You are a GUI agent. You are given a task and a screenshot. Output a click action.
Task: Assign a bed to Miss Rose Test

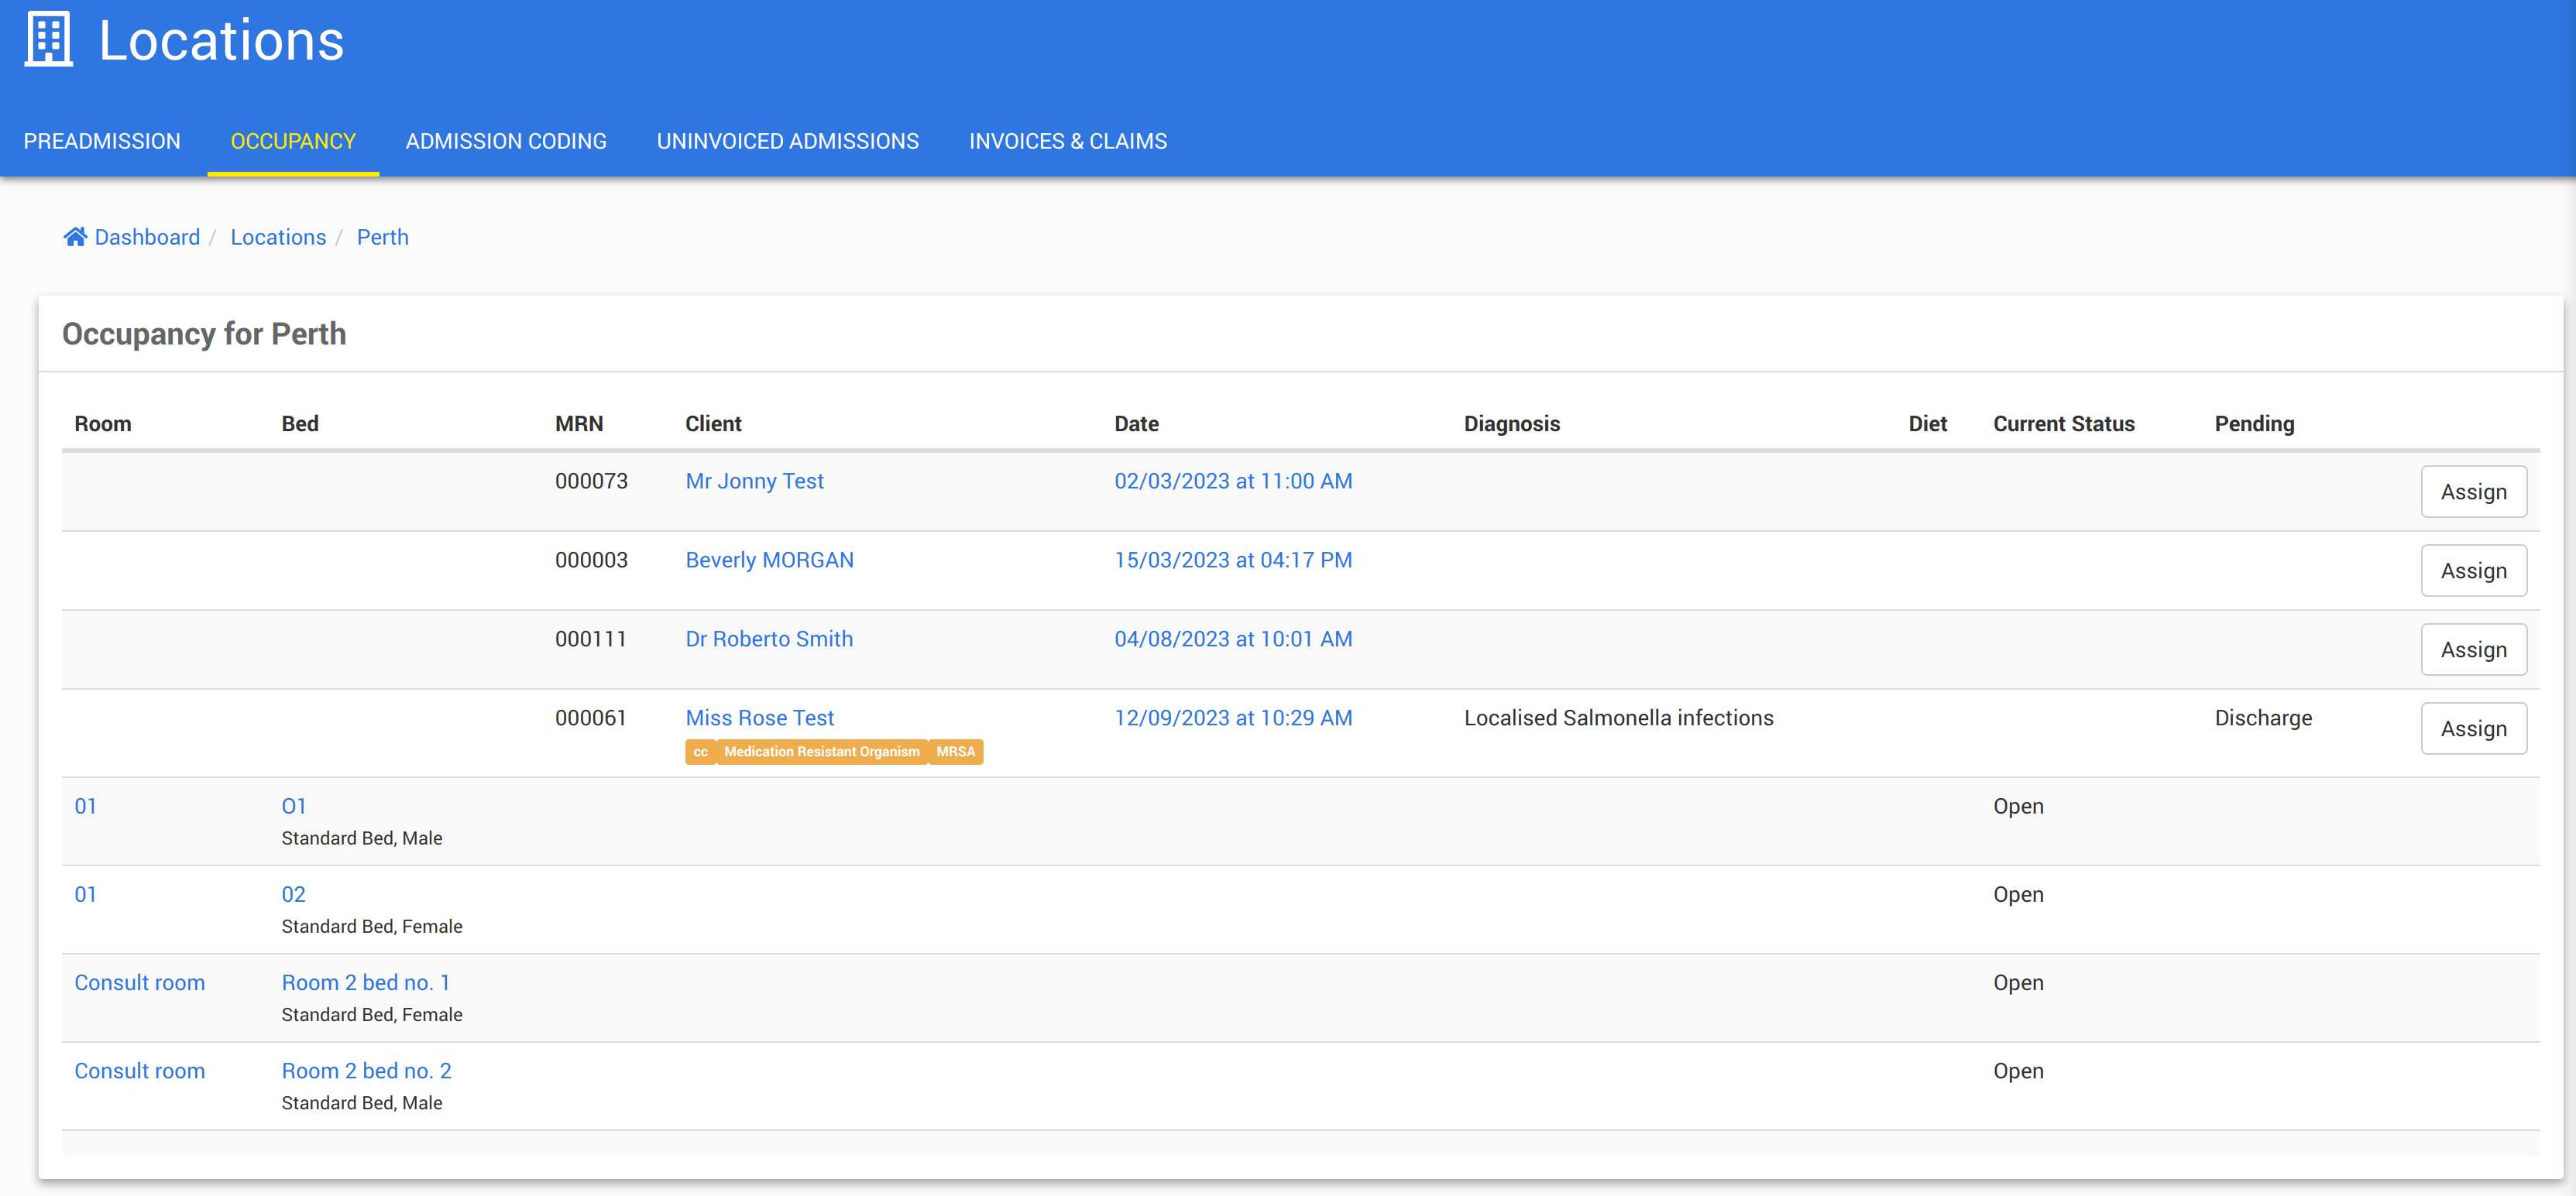tap(2472, 728)
